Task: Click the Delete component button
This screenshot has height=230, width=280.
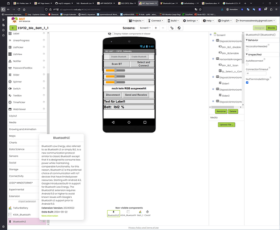Action: pos(233,111)
